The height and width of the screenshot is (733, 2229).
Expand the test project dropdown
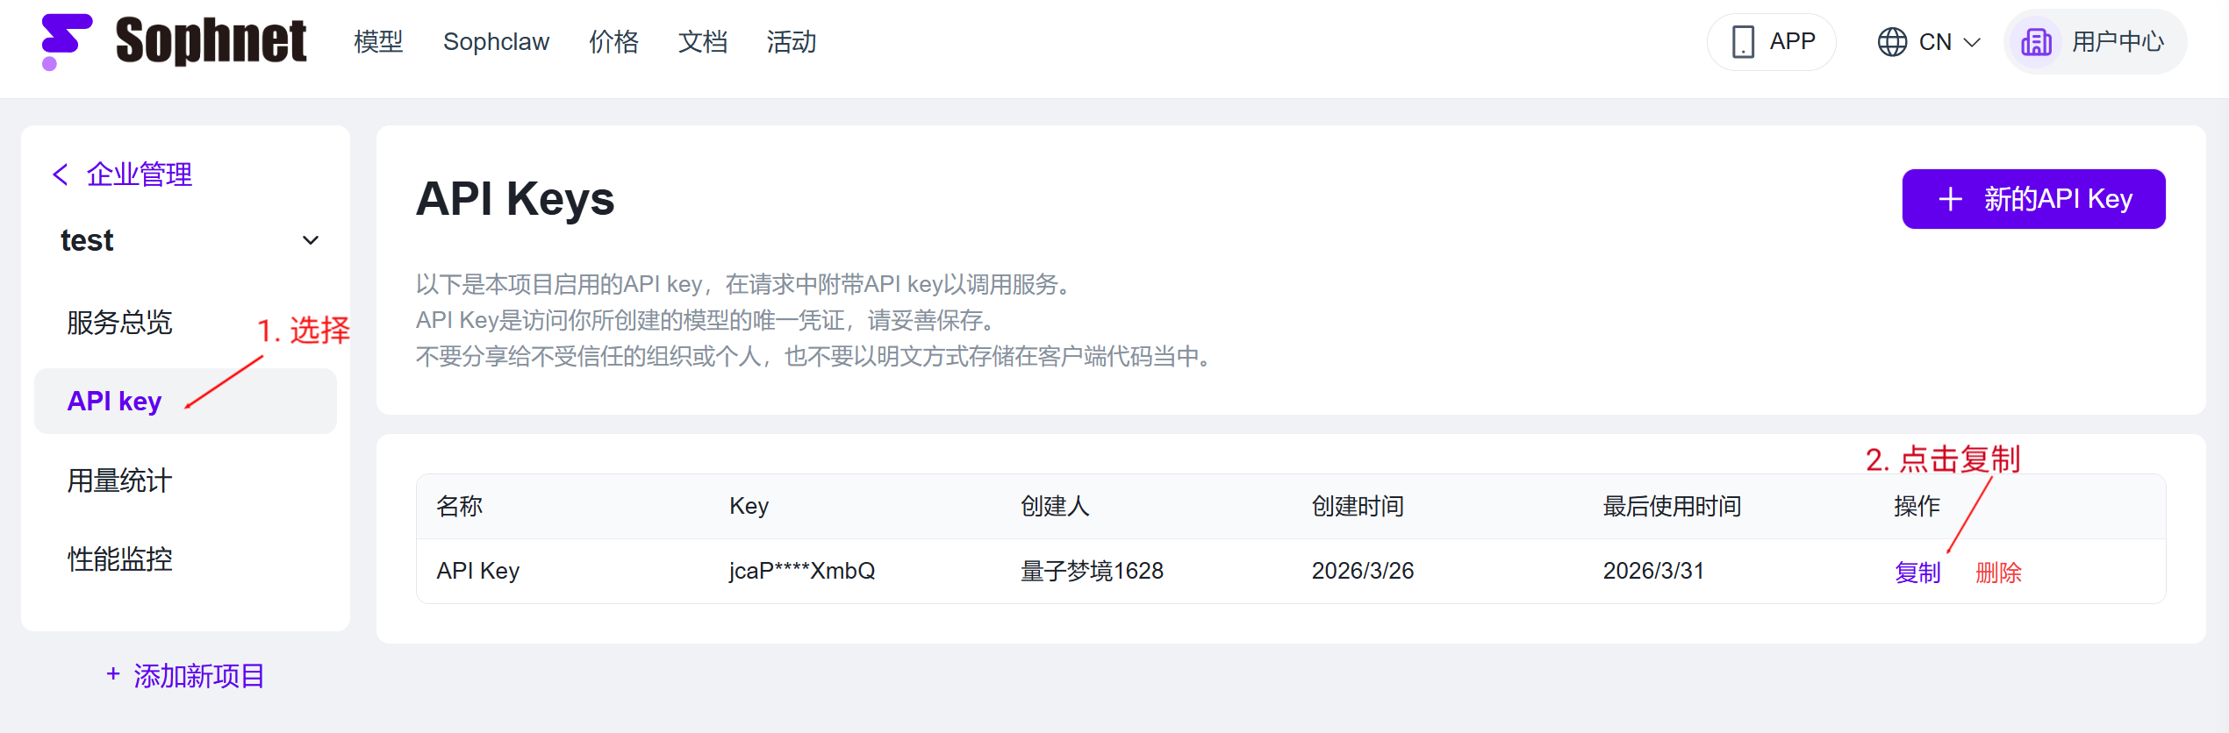click(310, 240)
